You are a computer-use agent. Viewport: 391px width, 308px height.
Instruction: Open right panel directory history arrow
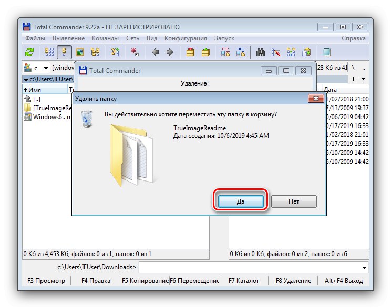coord(363,79)
